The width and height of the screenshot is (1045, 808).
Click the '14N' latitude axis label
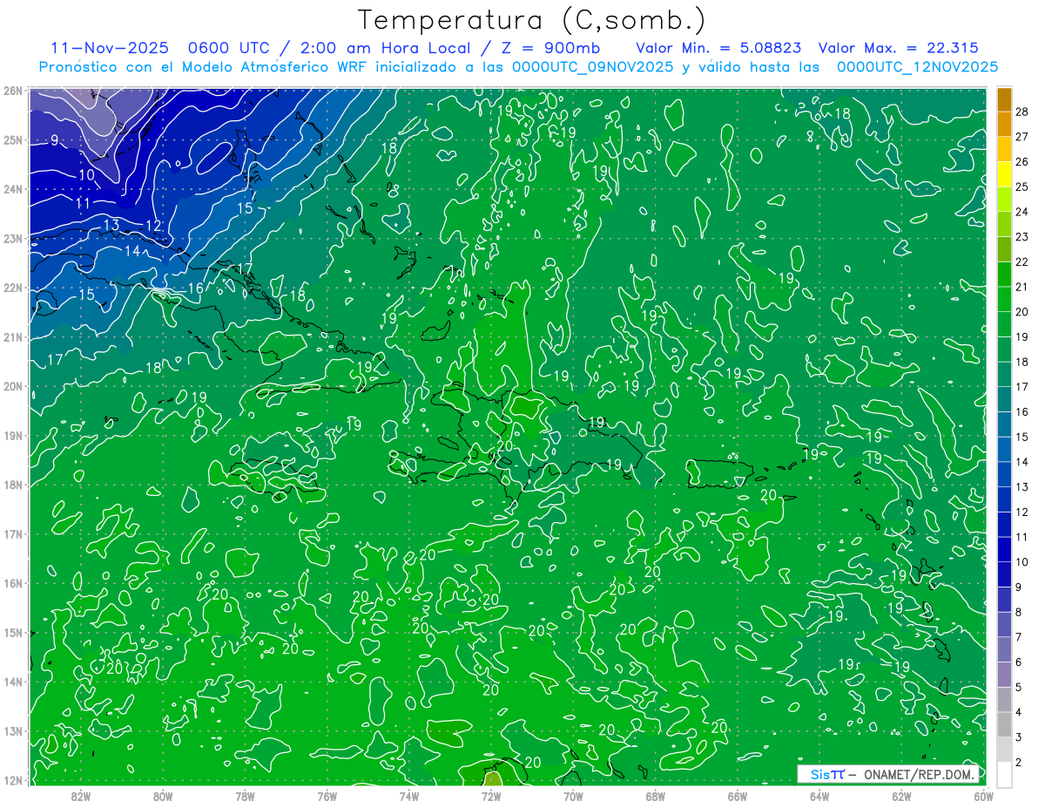click(x=12, y=682)
